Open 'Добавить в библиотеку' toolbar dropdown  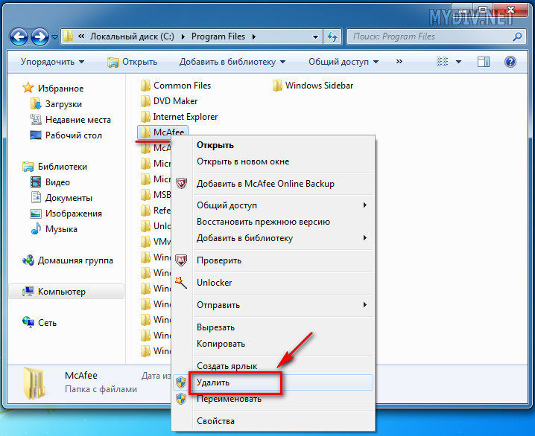point(232,62)
